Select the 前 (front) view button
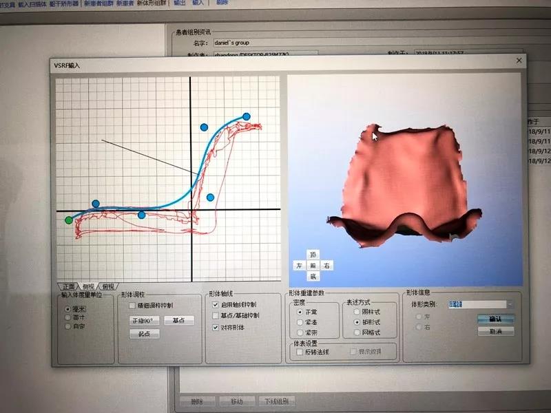551x413 pixels. (x=313, y=265)
